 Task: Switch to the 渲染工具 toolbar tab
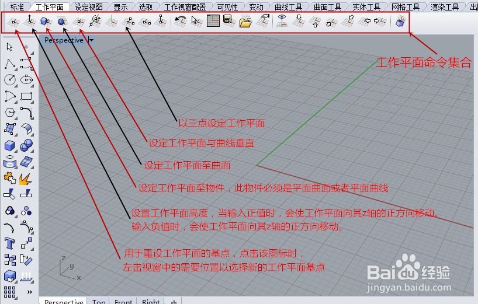[445, 6]
